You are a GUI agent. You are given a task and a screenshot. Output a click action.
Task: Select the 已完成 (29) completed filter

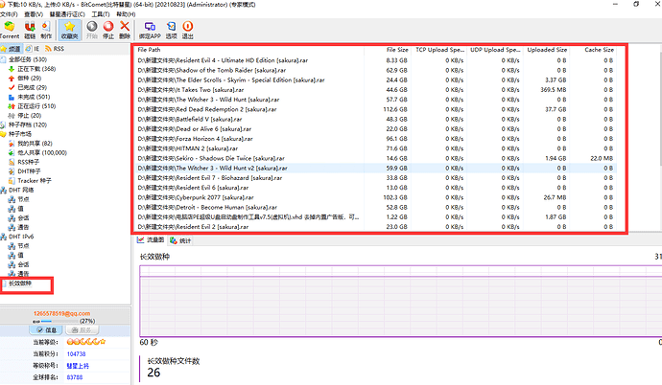(28, 87)
